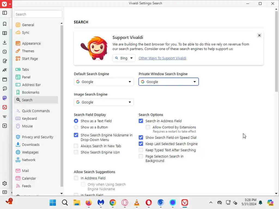
Task: Open Windows Start menu
Action: tap(53, 202)
